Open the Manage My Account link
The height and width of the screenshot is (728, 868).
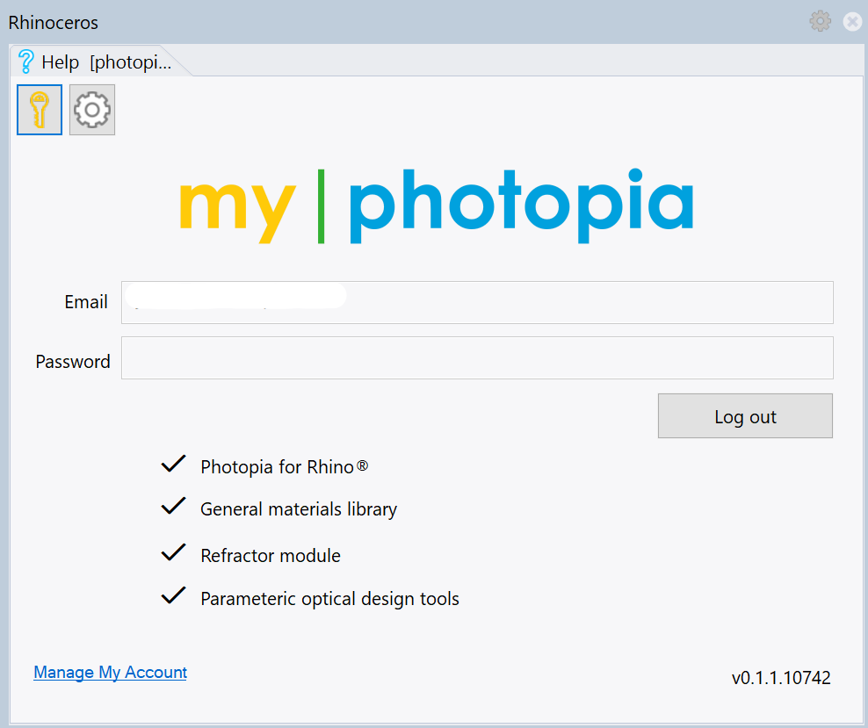click(110, 672)
